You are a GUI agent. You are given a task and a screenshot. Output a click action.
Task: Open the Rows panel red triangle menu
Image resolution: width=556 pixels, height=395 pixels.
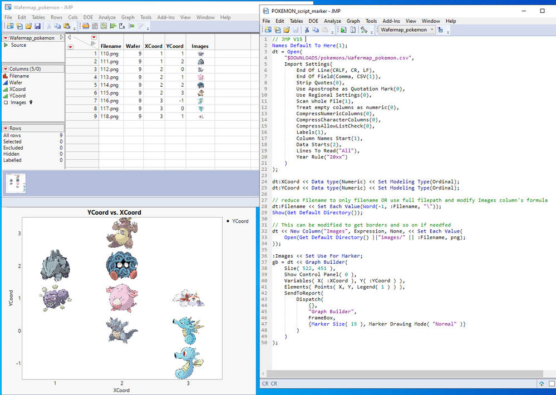click(4, 128)
